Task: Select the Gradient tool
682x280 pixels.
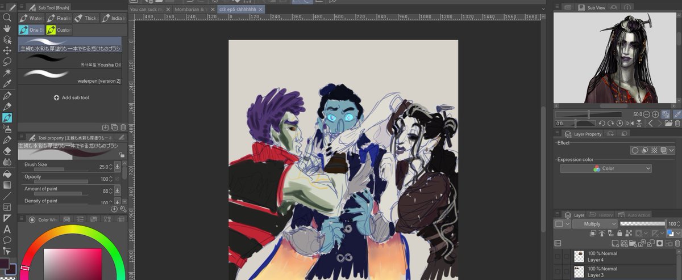Action: 7,184
